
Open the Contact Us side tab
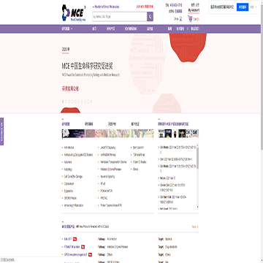2,131
